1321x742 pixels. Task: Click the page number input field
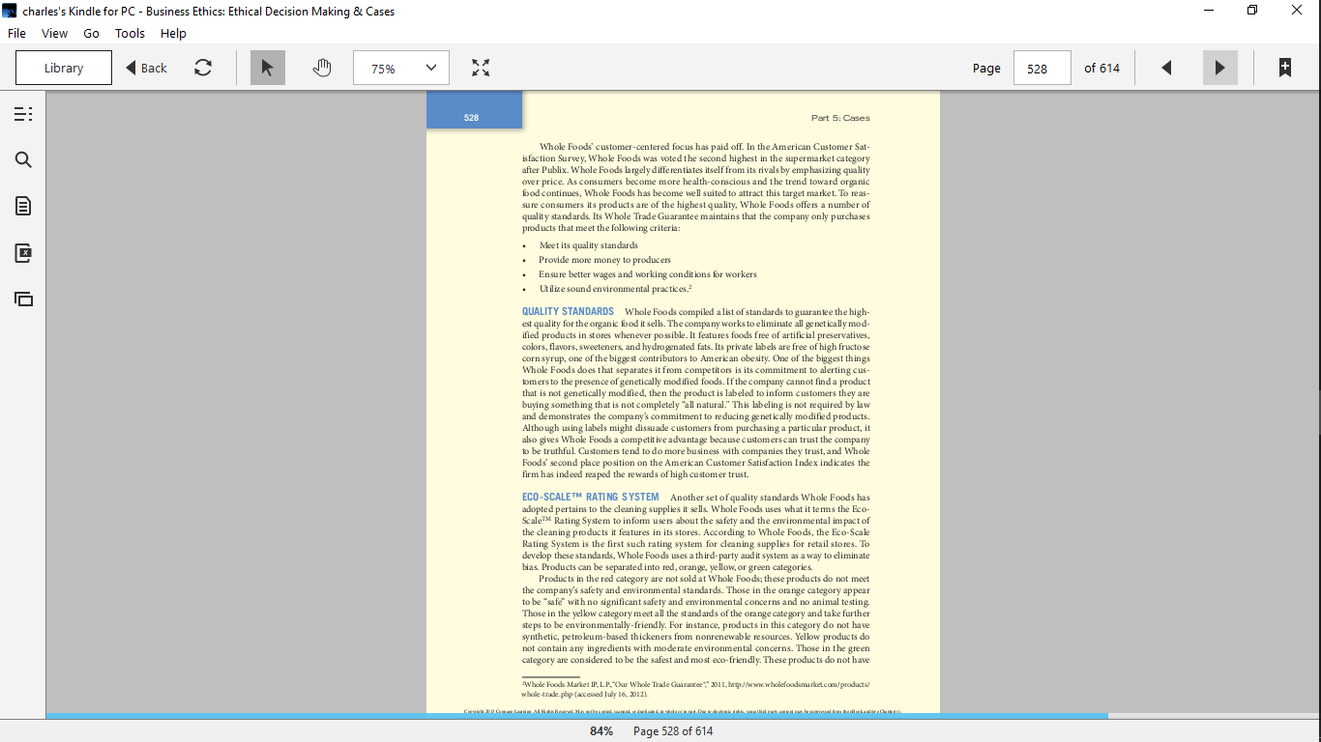pyautogui.click(x=1042, y=68)
